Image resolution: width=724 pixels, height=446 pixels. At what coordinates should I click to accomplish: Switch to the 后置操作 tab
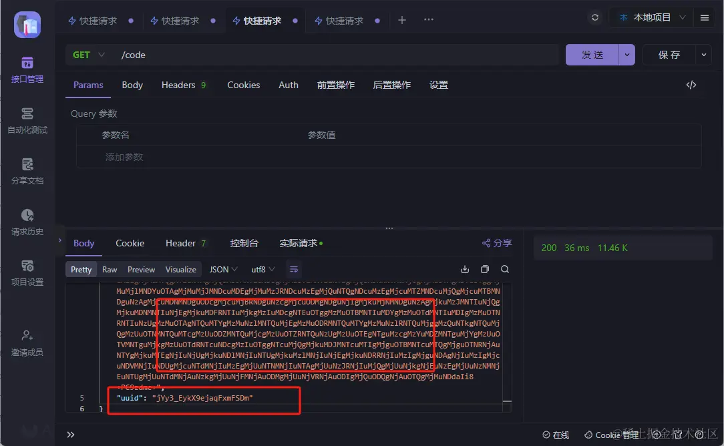pos(391,85)
